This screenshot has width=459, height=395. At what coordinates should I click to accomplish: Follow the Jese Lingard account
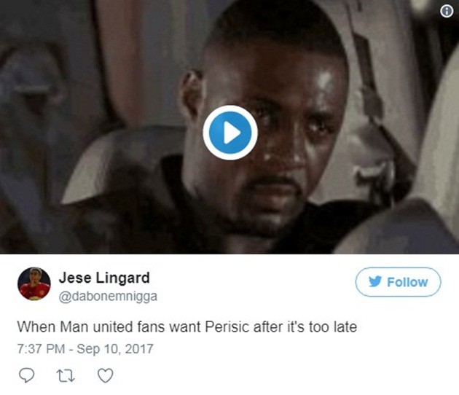(x=398, y=282)
